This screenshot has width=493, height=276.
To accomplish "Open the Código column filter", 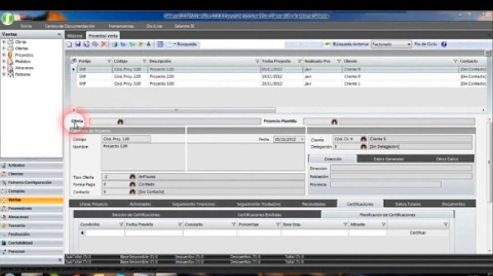I will click(x=144, y=61).
